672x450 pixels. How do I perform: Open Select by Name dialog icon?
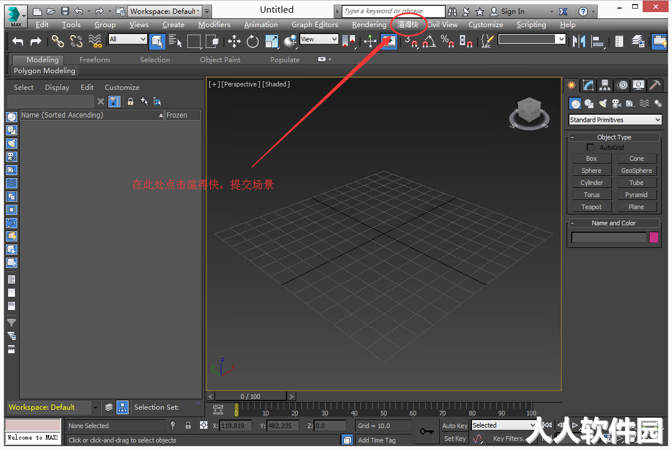point(175,41)
